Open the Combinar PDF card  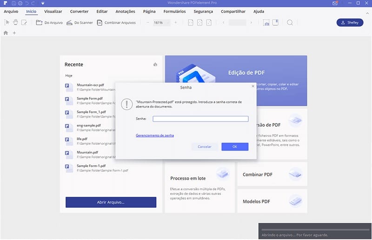272,175
